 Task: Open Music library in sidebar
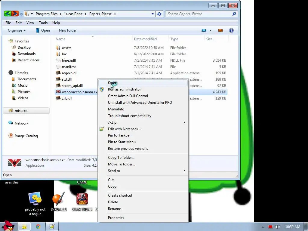22,85
